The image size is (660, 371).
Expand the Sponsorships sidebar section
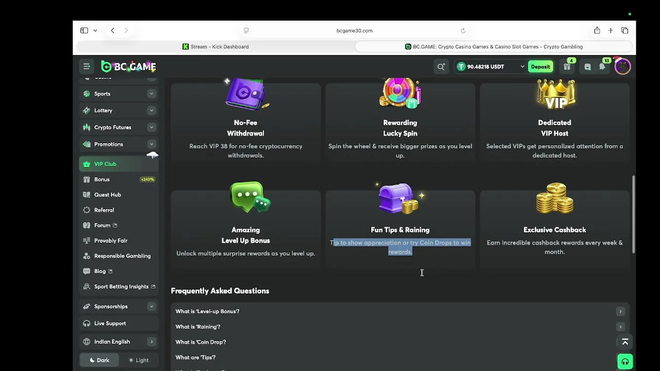(151, 307)
